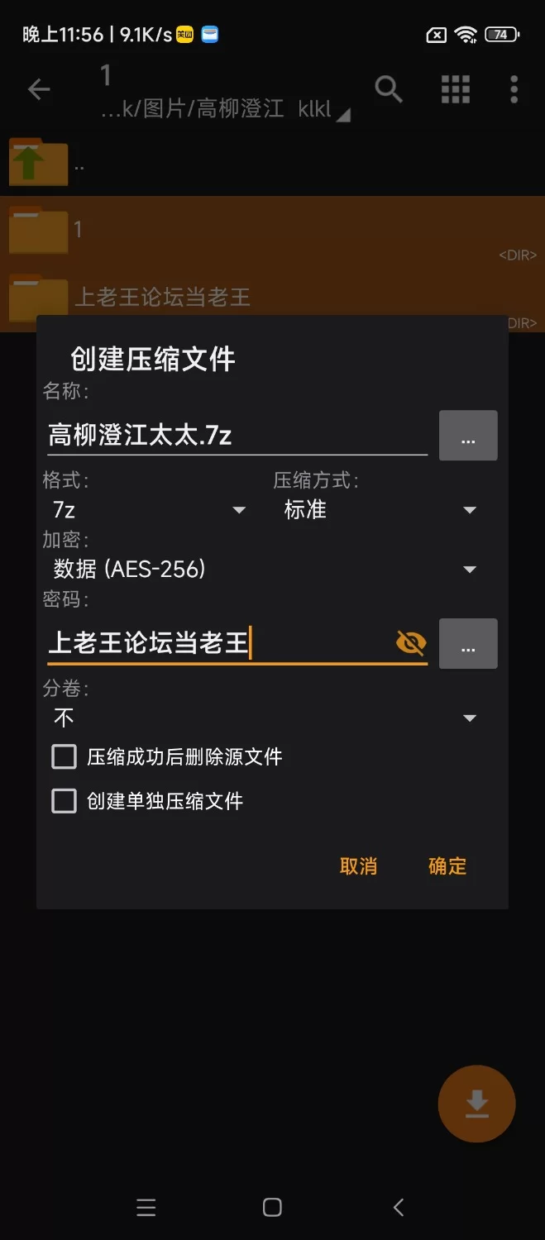Tap the orange download floating button

(476, 1104)
